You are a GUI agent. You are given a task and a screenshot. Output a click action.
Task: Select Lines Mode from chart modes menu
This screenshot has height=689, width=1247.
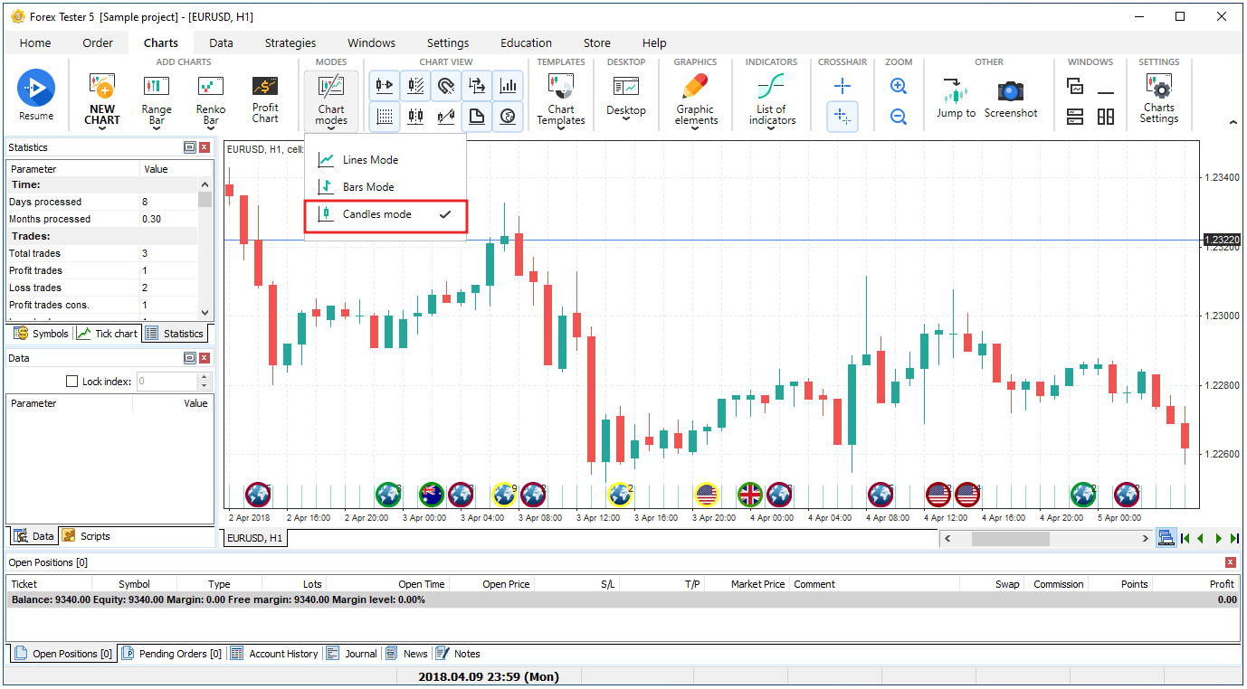tap(370, 160)
